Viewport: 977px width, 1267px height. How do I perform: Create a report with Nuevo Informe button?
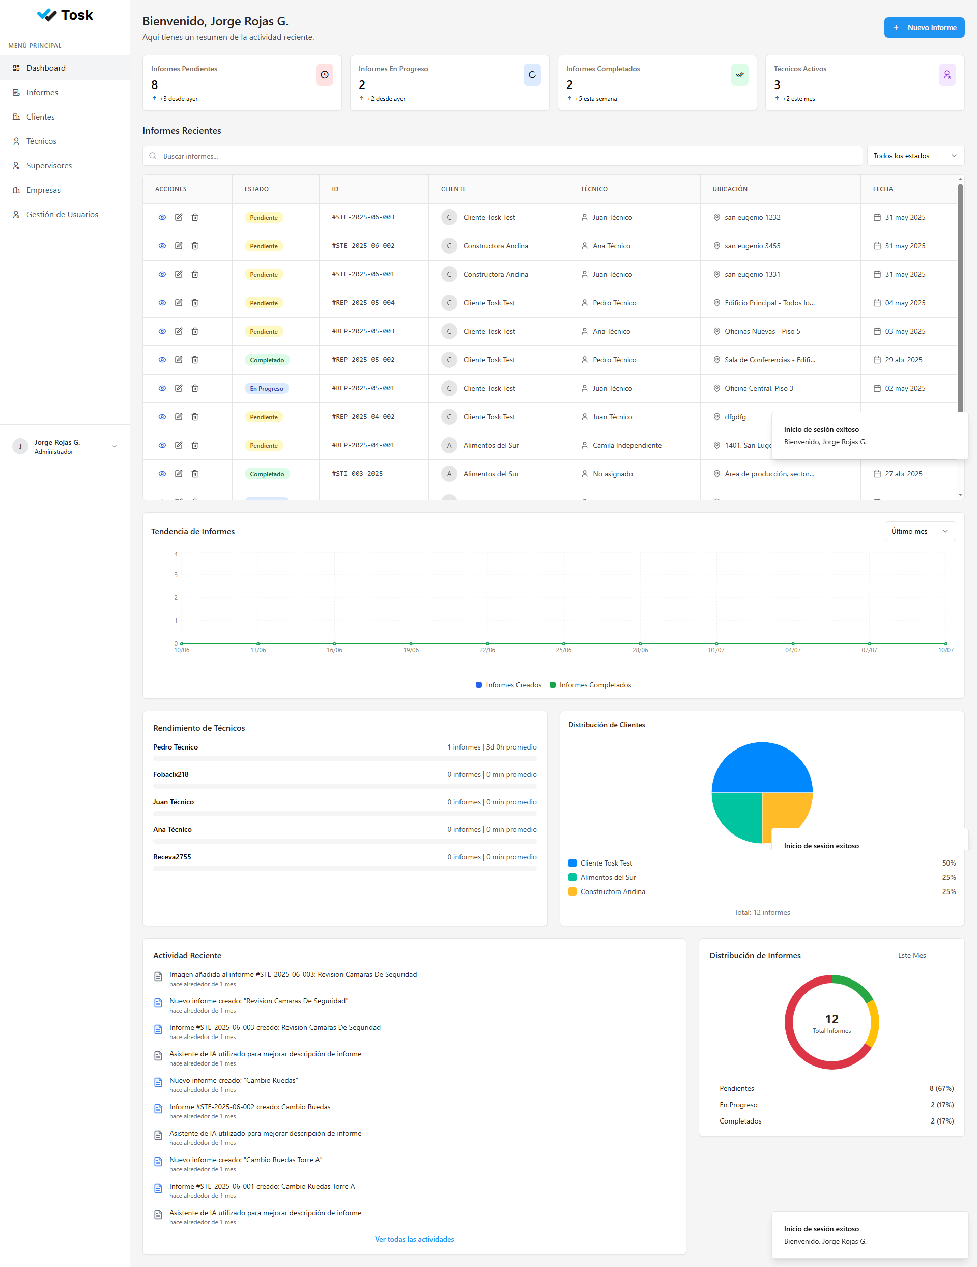click(x=924, y=28)
